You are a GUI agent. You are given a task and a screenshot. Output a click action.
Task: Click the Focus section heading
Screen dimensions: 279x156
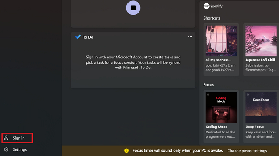208,85
